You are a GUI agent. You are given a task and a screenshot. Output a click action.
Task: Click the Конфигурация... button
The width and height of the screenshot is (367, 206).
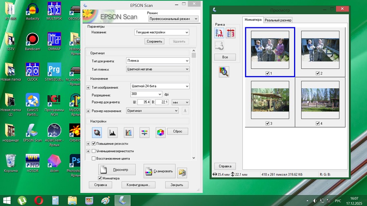pyautogui.click(x=138, y=185)
